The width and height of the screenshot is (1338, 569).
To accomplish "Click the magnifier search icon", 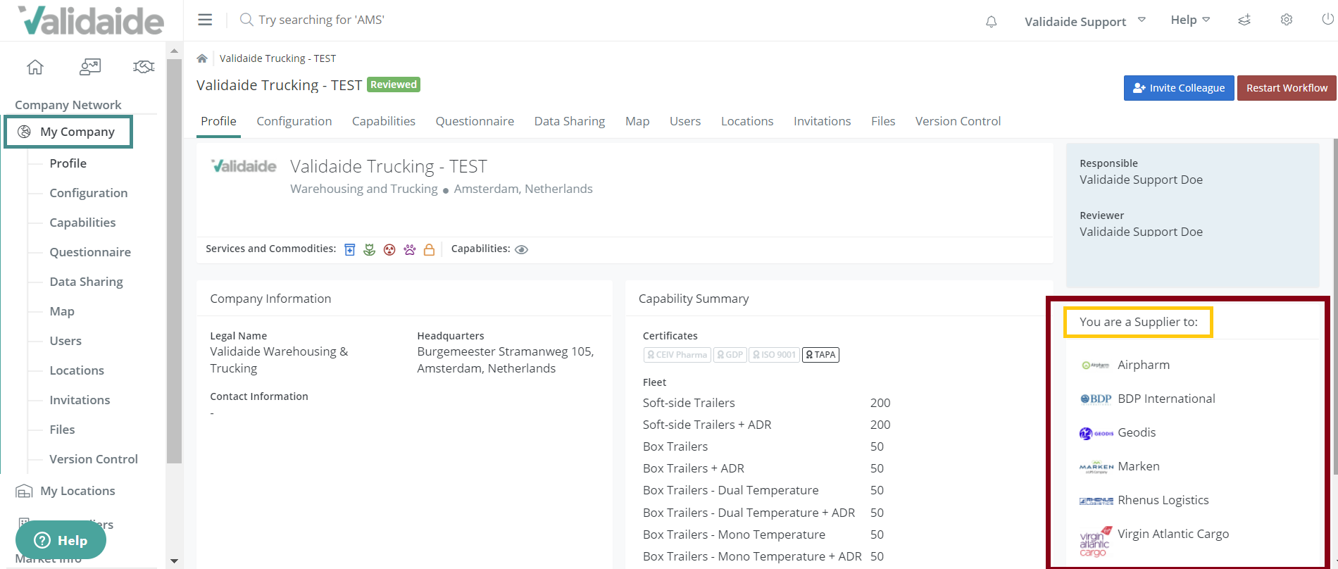I will point(246,20).
